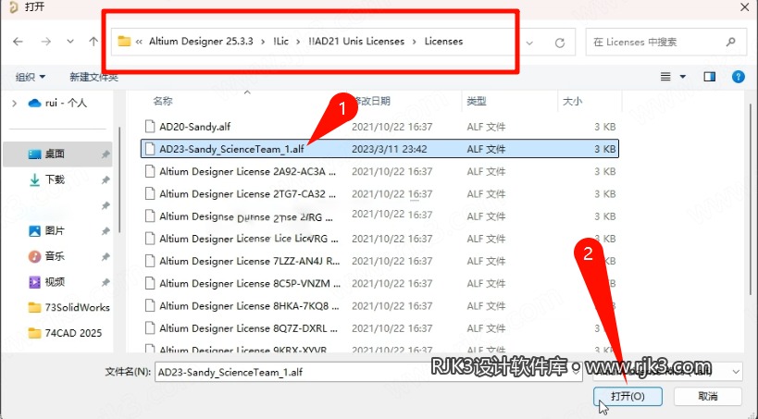Click the address bar folder icon
The width and height of the screenshot is (758, 419).
pos(124,41)
